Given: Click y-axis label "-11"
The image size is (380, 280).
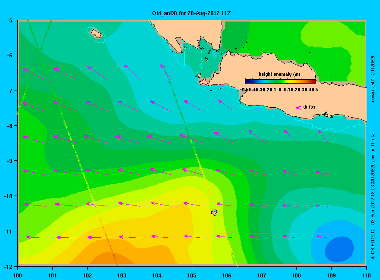Looking at the screenshot, I should 8,231.
